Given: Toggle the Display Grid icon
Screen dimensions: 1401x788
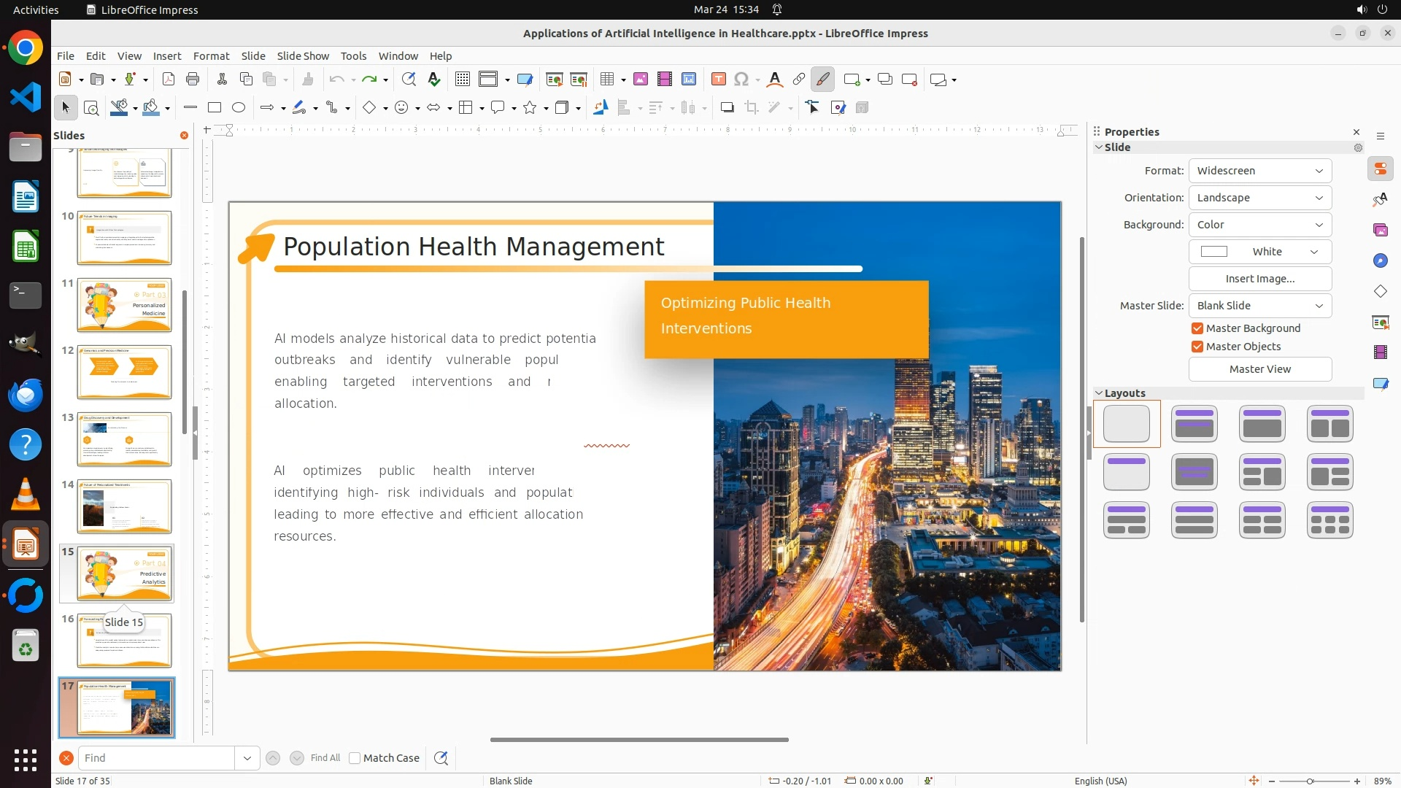Looking at the screenshot, I should pyautogui.click(x=463, y=79).
